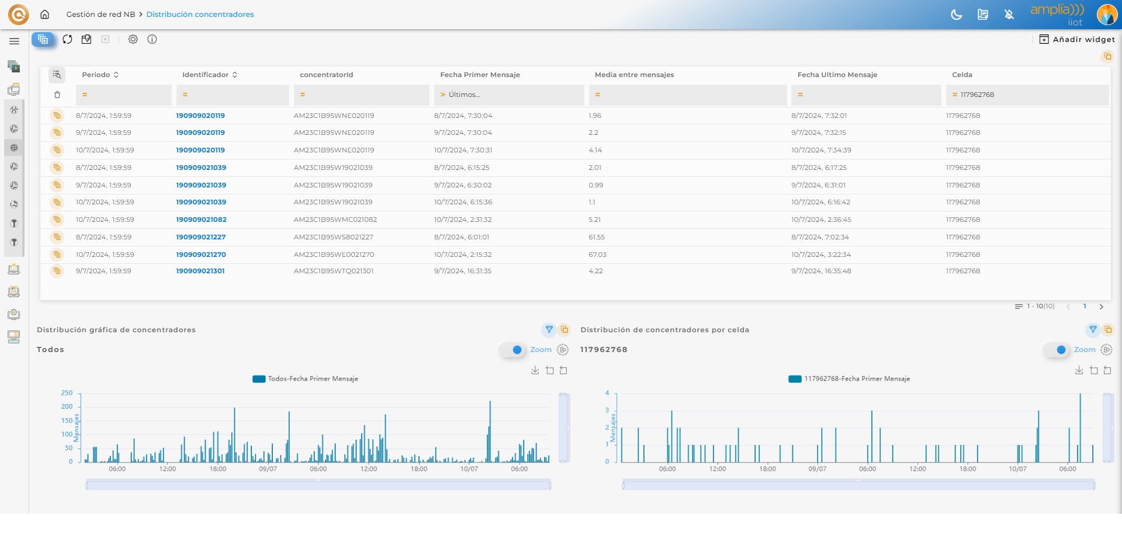Open operator selector in Media entre mensajes filter
The width and height of the screenshot is (1122, 536).
[x=597, y=95]
